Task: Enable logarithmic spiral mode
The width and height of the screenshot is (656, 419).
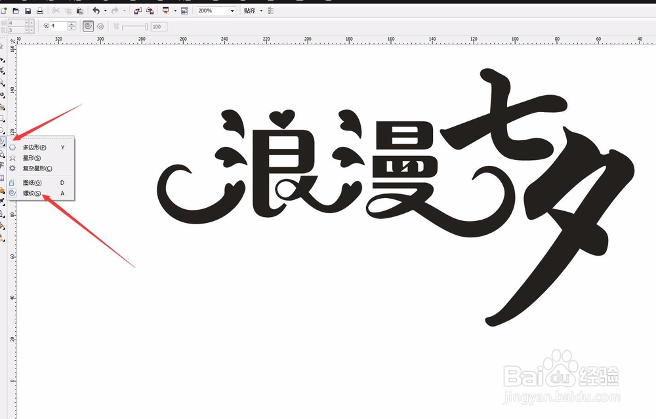Action: (100, 26)
